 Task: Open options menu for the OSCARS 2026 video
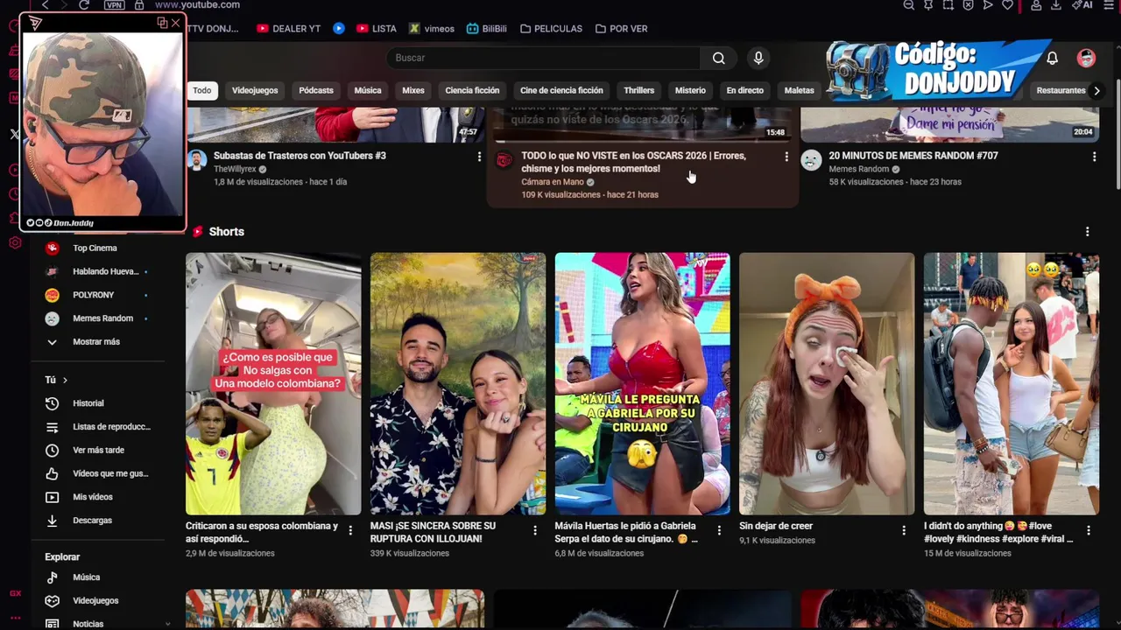pos(786,157)
